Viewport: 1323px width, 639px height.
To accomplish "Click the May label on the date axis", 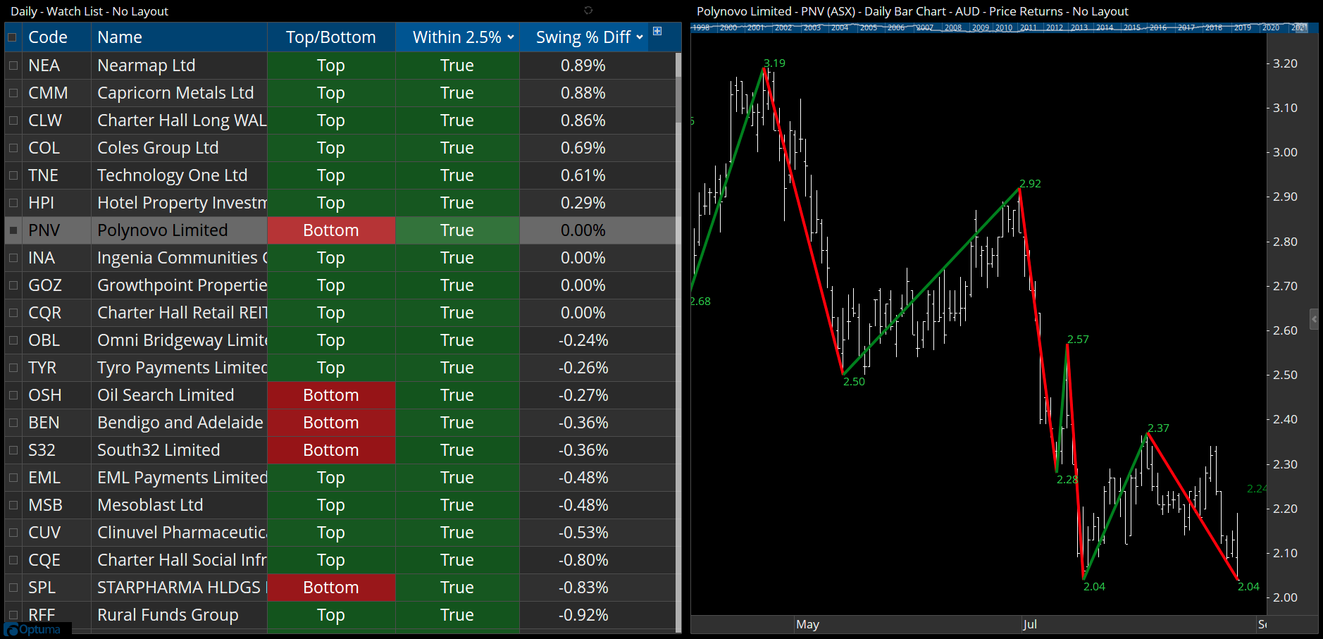I will (x=807, y=625).
